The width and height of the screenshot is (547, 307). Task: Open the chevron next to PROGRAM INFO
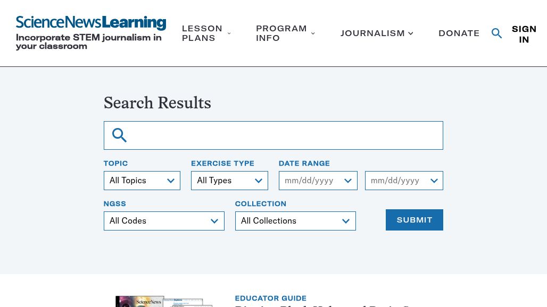coord(313,33)
